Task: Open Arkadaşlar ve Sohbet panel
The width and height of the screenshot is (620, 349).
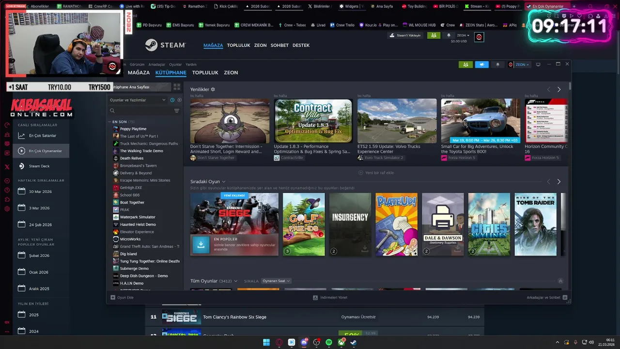Action: click(547, 298)
